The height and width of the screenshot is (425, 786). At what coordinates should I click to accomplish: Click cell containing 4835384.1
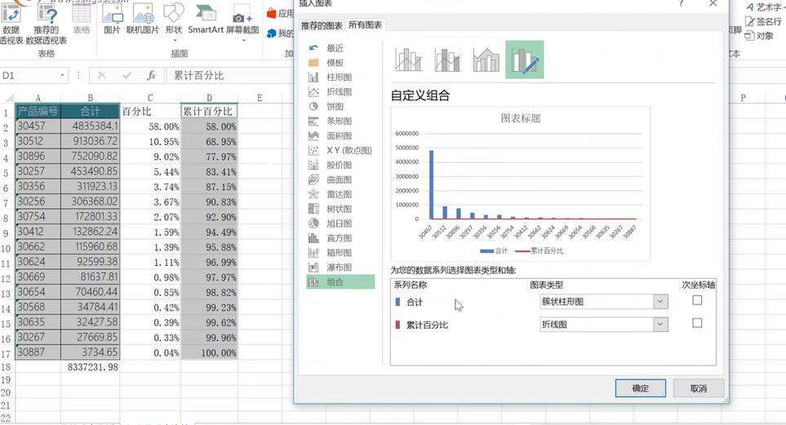[x=91, y=126]
